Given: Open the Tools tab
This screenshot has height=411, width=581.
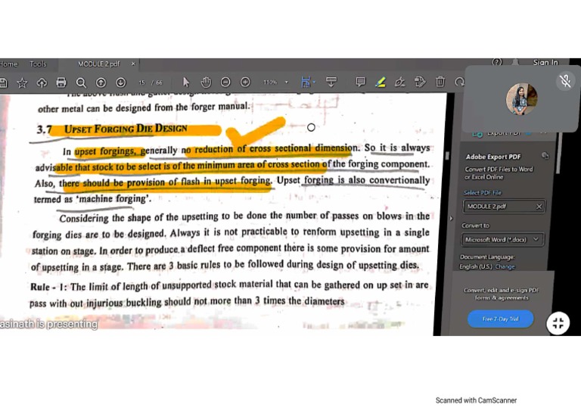Looking at the screenshot, I should tap(38, 64).
